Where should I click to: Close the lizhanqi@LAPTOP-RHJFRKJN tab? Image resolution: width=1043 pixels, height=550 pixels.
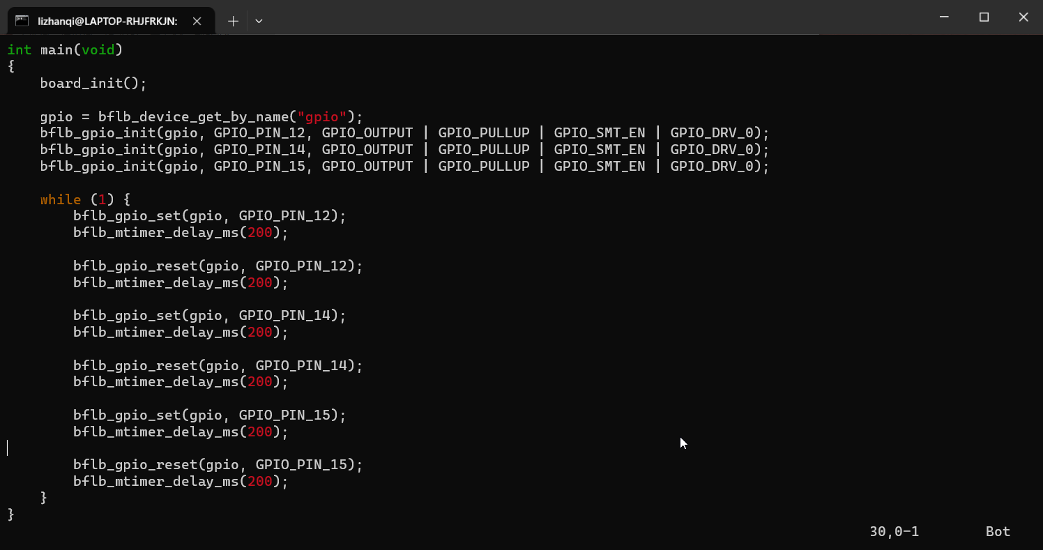coord(197,21)
